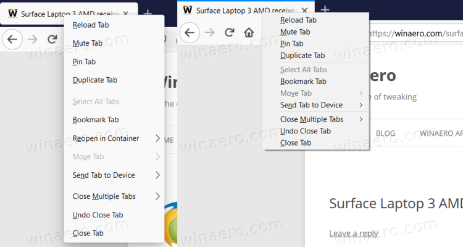The width and height of the screenshot is (463, 247).
Task: Select the Surface Laptop 3 tab in left window
Action: tap(69, 14)
